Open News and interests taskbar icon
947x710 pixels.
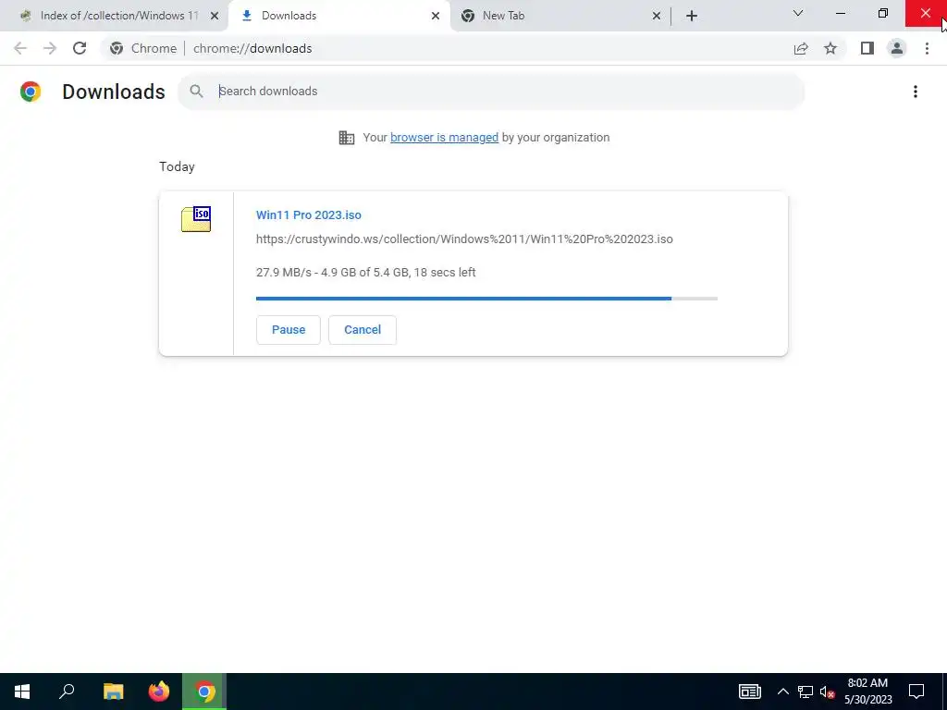point(749,692)
